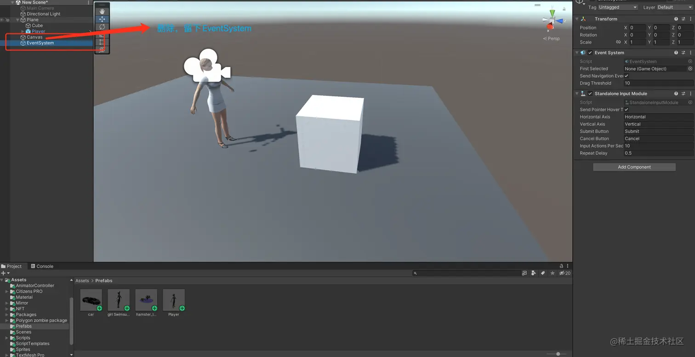The height and width of the screenshot is (357, 695).
Task: Toggle the hidden packages eye icon
Action: tap(564, 273)
